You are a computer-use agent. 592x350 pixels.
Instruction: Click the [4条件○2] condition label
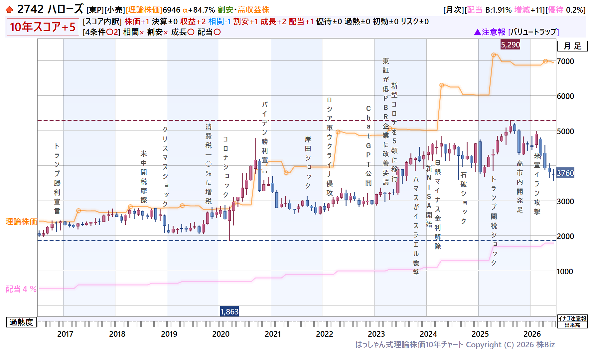point(101,32)
